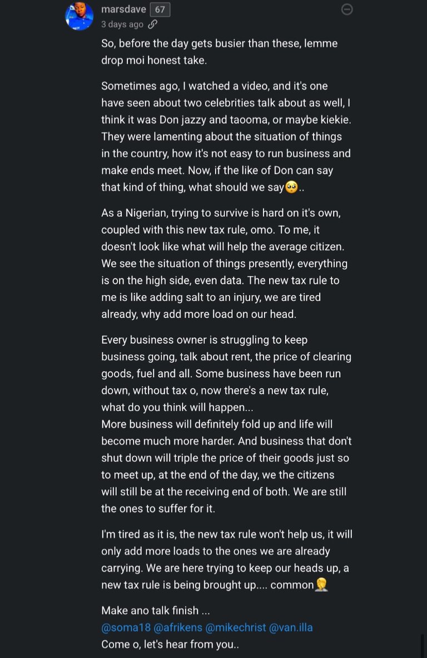
Task: Open the @afrikens profile mention
Action: click(178, 627)
